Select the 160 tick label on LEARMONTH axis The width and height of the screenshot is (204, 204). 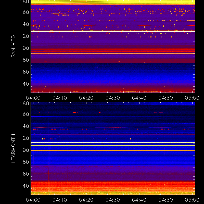(x=24, y=114)
